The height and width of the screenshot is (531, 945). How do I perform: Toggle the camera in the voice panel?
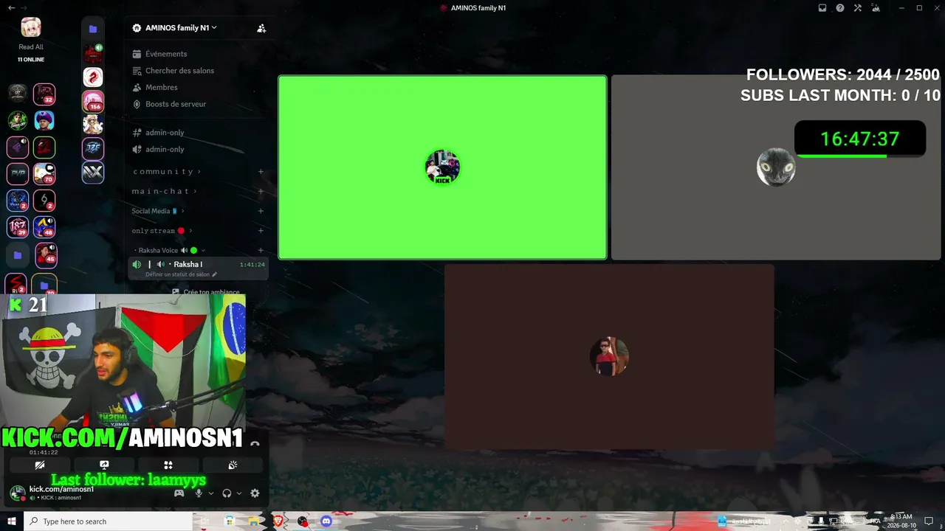(x=40, y=465)
